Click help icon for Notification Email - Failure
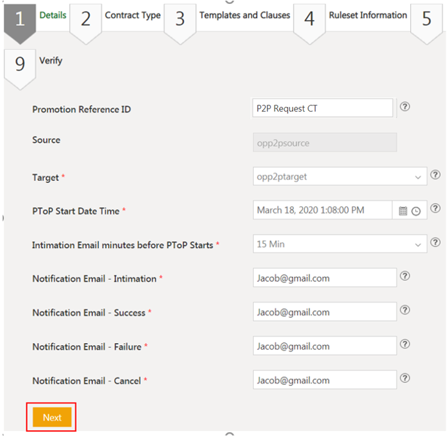447x440 pixels. coord(405,344)
